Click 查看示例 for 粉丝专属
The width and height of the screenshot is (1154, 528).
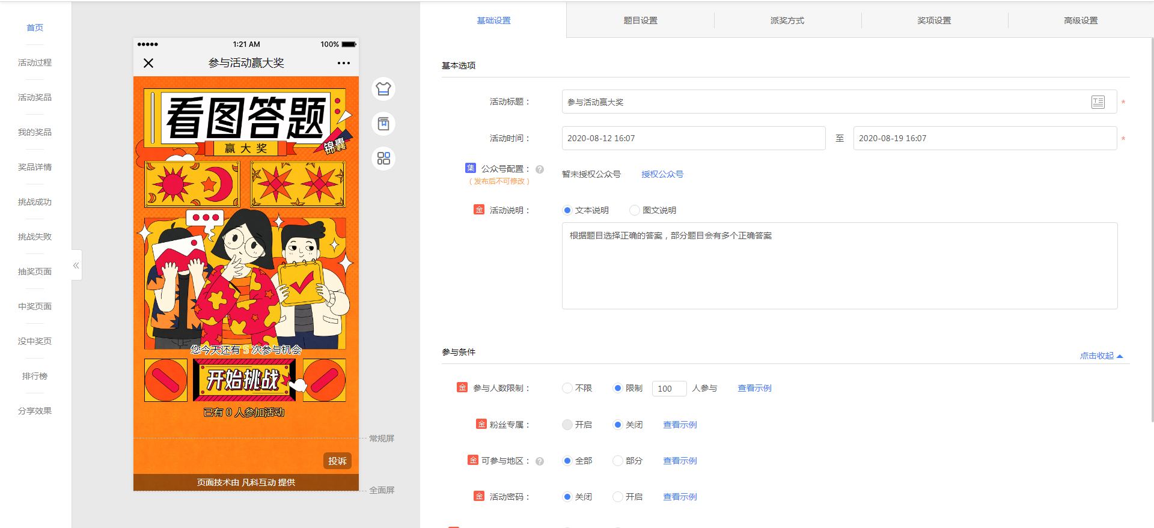680,425
